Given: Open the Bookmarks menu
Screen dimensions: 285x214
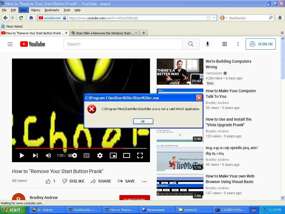Looking at the screenshot, I should click(52, 10).
